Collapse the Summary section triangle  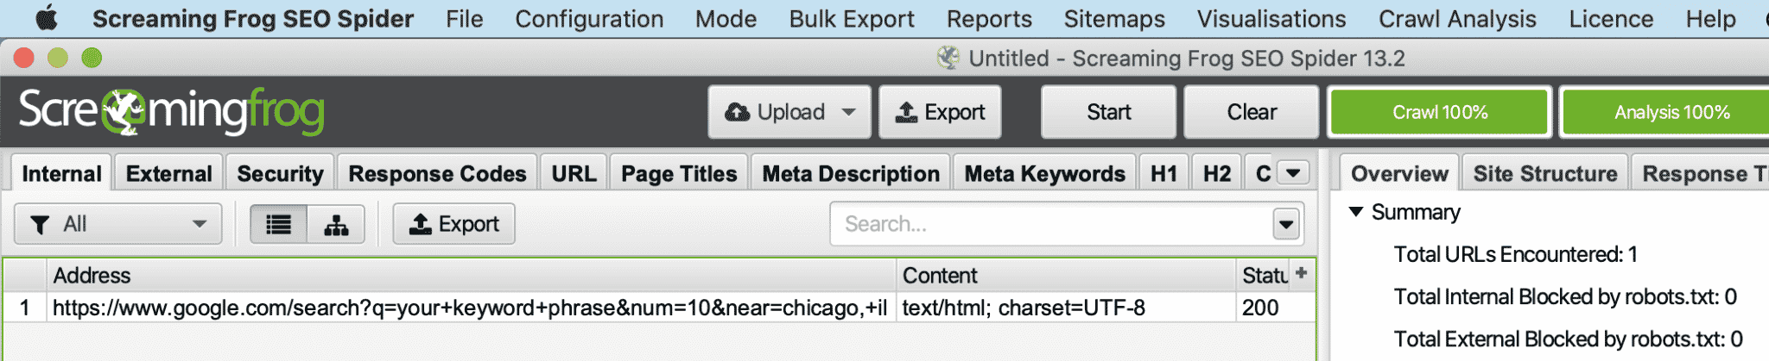coord(1356,212)
